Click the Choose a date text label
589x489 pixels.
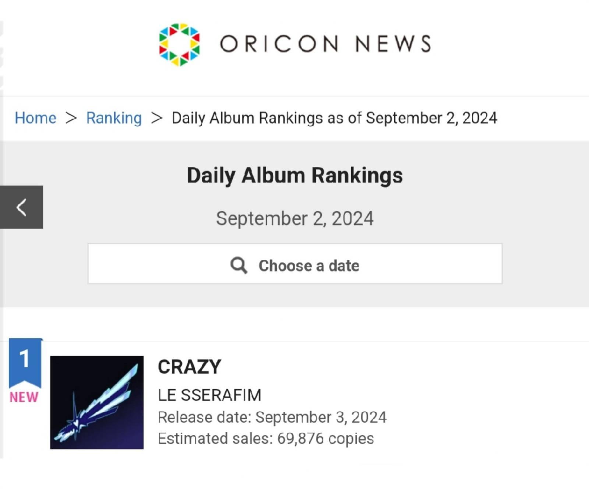(309, 266)
